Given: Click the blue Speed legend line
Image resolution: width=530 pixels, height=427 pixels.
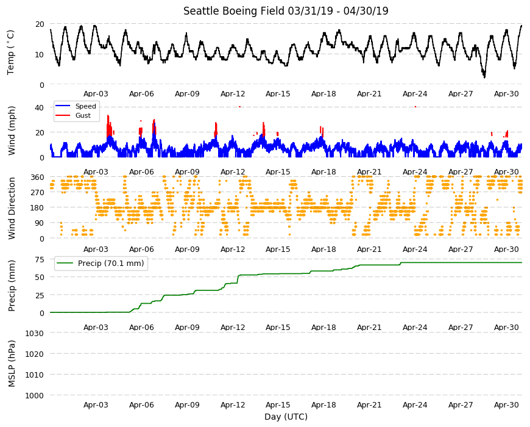Looking at the screenshot, I should coord(62,106).
